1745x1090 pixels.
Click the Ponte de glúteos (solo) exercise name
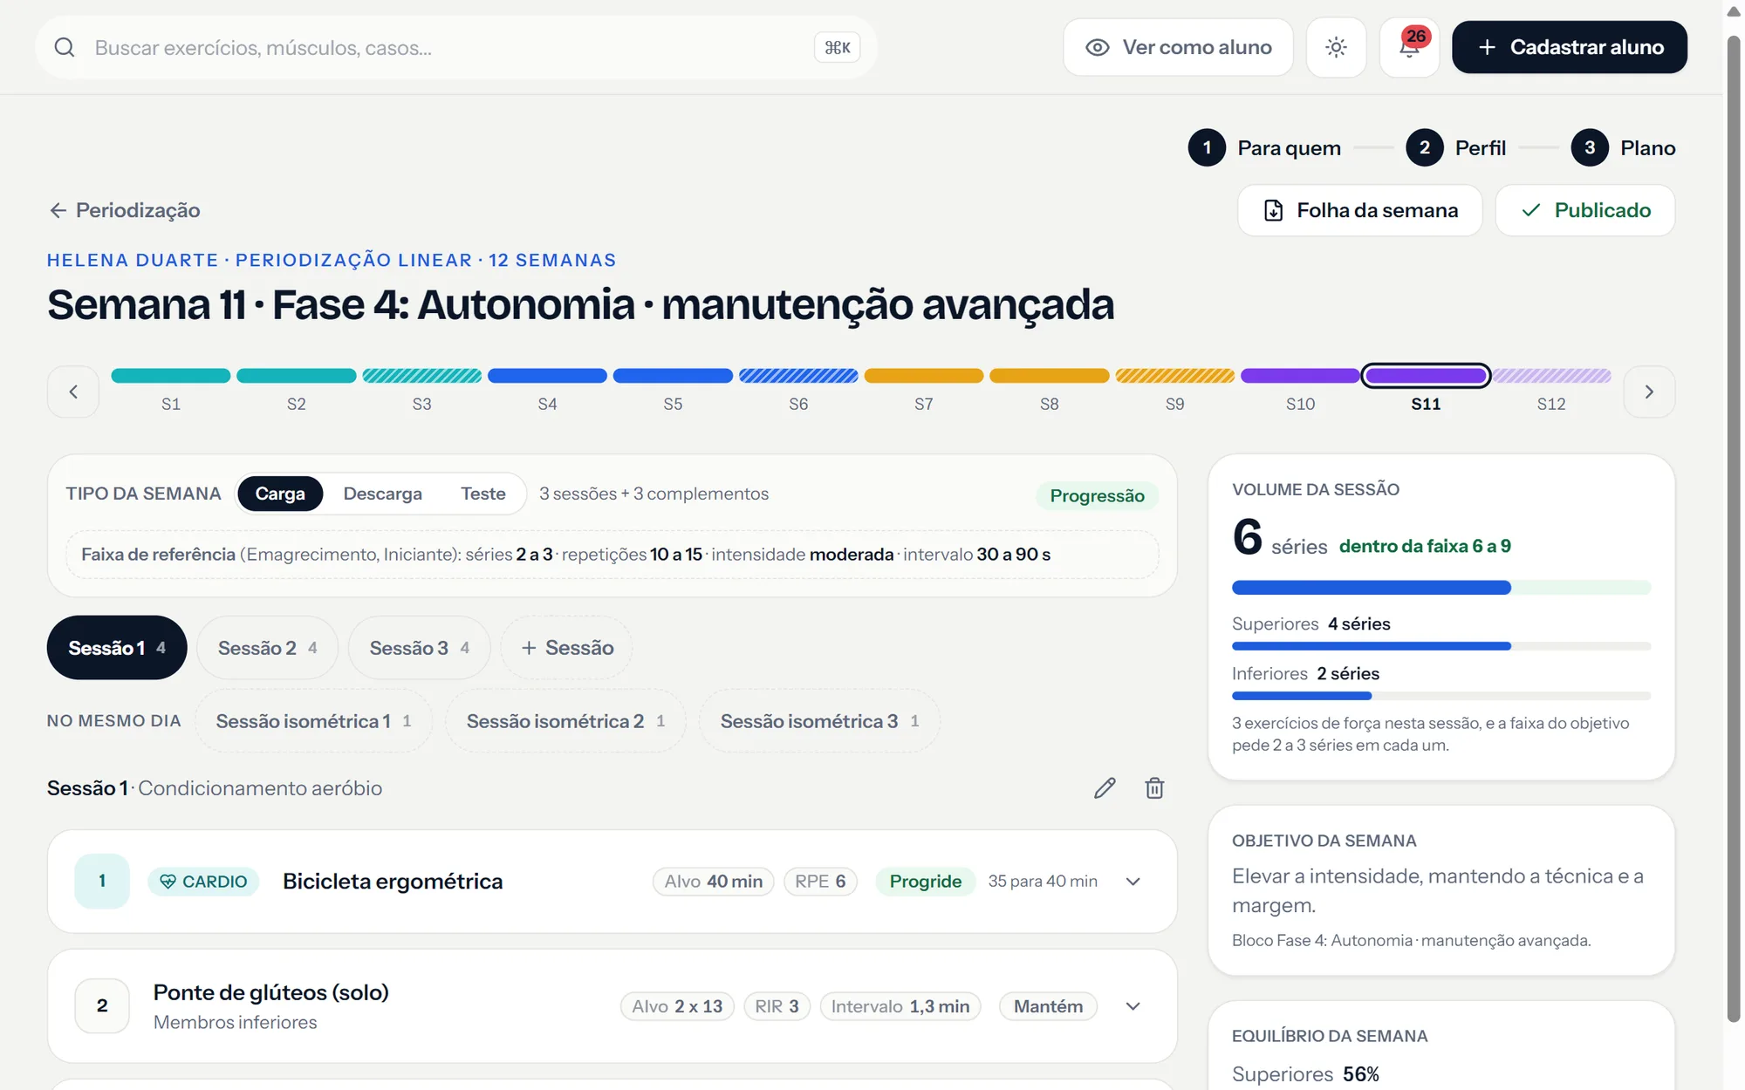pyautogui.click(x=270, y=992)
